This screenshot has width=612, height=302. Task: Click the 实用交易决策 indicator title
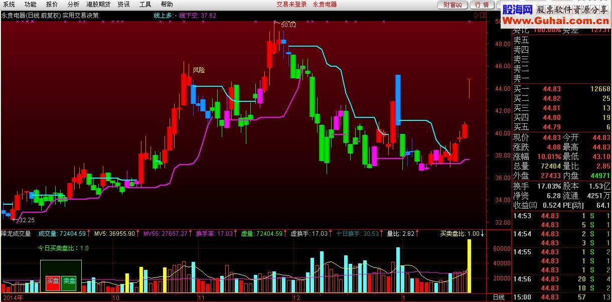(x=80, y=16)
